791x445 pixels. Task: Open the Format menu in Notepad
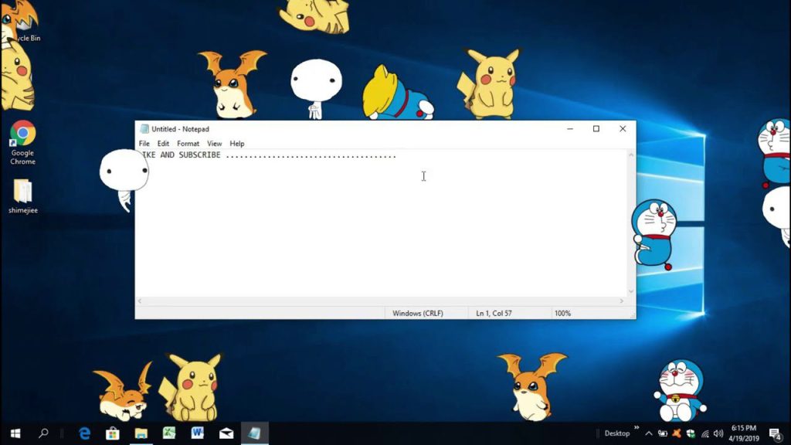pos(188,143)
